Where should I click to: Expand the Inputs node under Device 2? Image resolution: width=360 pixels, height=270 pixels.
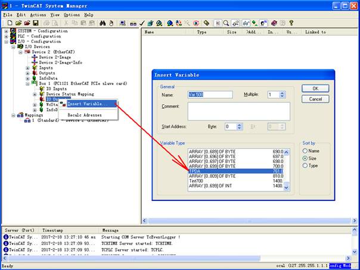(27, 68)
